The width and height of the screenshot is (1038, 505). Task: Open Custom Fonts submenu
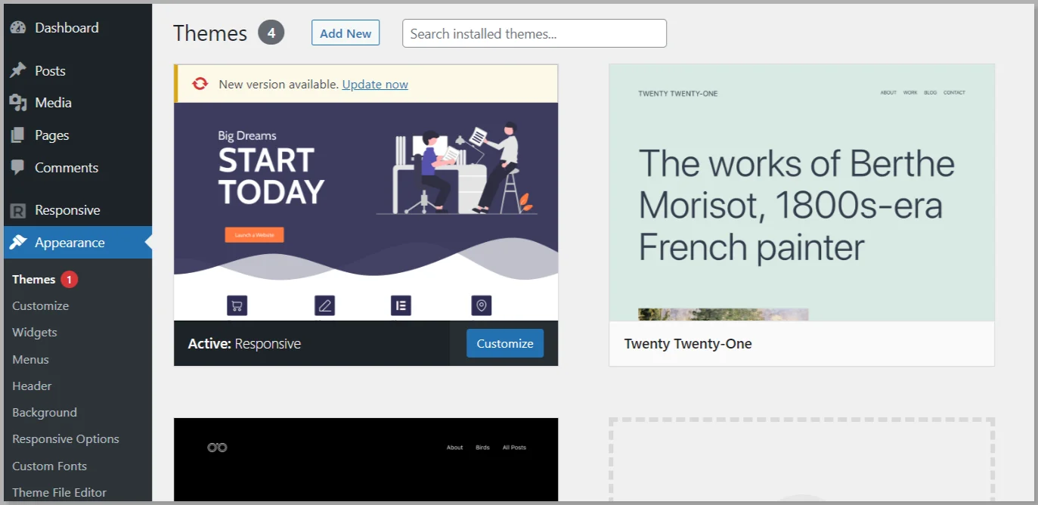click(x=49, y=466)
